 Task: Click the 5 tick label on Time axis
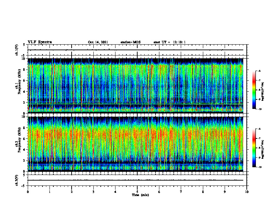pos(137,192)
